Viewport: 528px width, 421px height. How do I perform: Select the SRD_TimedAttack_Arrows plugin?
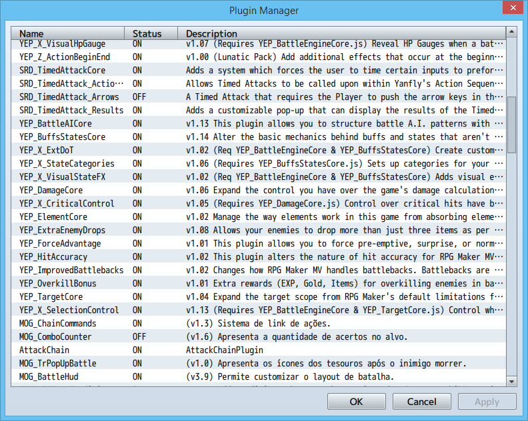(258, 97)
